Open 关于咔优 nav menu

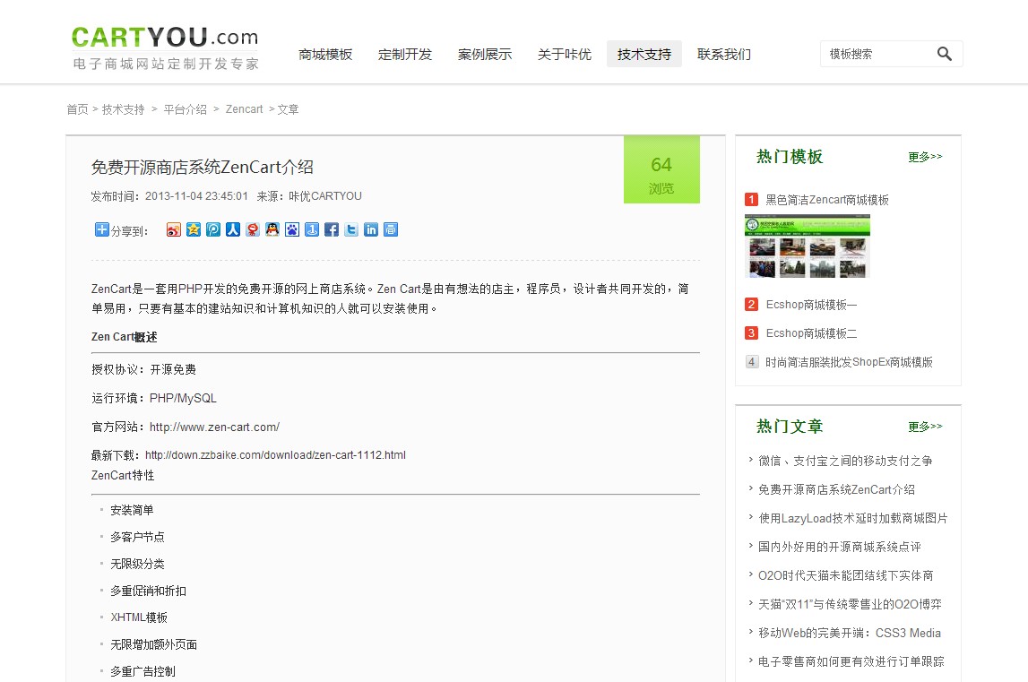pyautogui.click(x=565, y=55)
